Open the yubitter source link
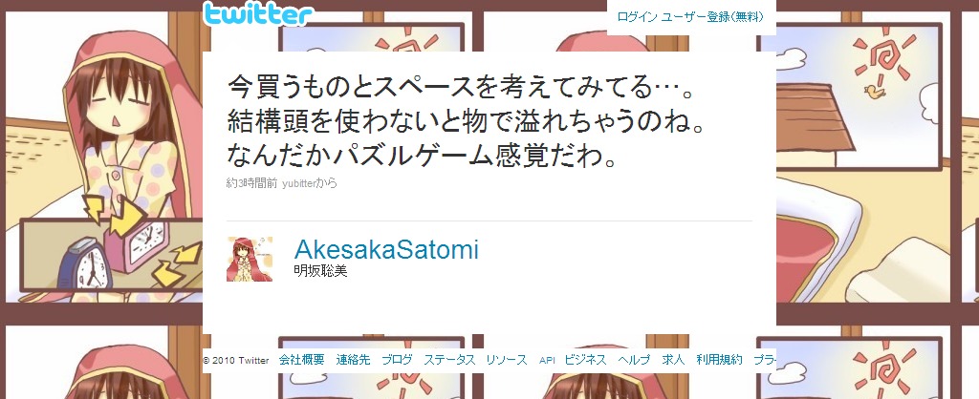This screenshot has width=979, height=399. (298, 183)
